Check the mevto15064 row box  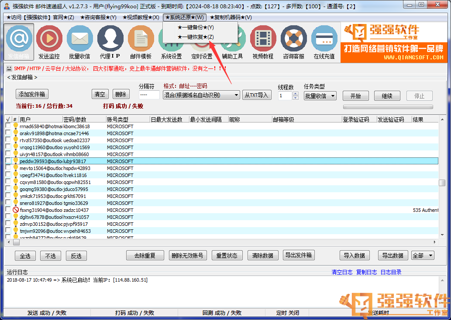click(8, 168)
